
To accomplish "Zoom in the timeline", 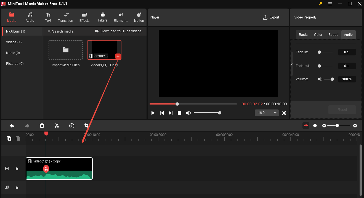I will click(x=355, y=125).
